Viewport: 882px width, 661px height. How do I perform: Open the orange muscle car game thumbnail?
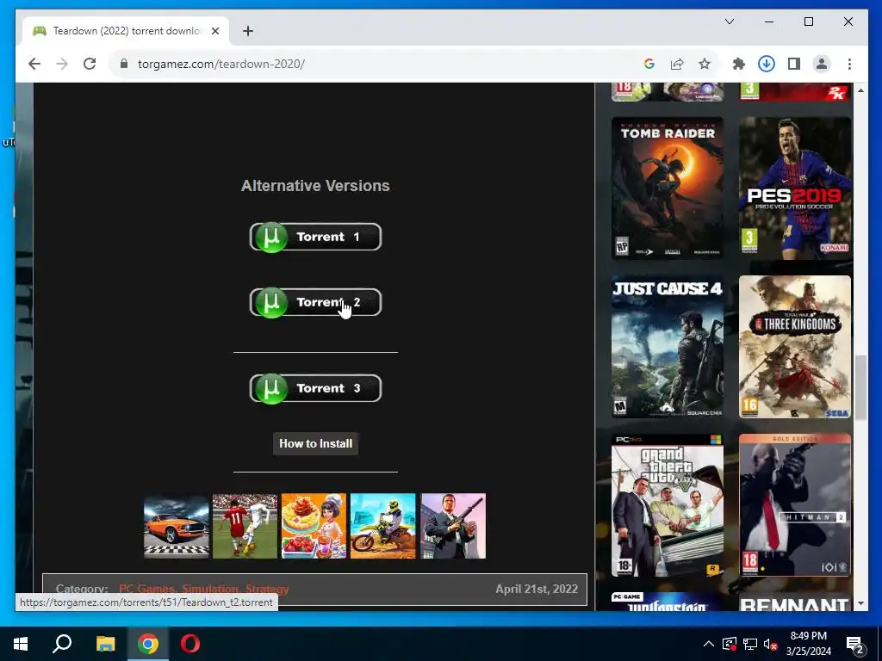(176, 526)
